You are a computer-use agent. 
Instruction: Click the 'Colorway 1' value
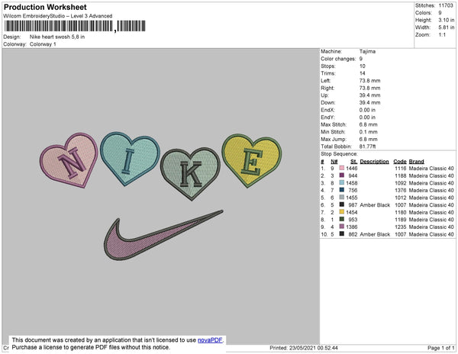coord(43,44)
